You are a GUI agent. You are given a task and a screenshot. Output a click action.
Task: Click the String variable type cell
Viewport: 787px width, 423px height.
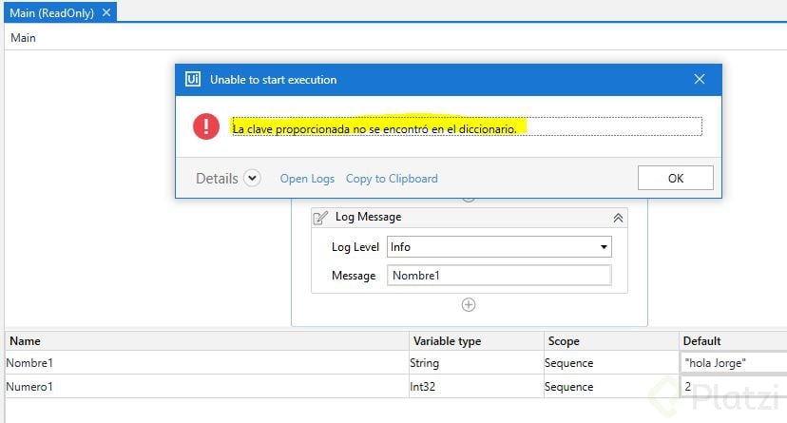(476, 363)
